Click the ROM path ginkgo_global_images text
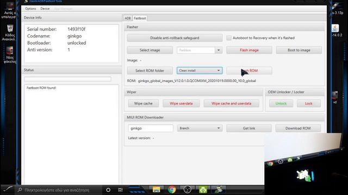This screenshot has height=195, width=348. (197, 81)
